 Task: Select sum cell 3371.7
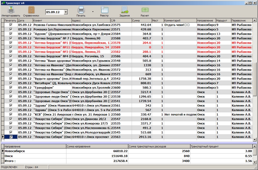142,123
